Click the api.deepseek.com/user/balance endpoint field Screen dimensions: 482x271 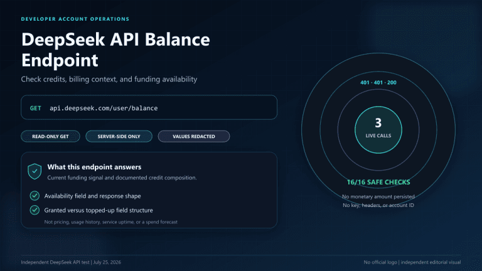(x=149, y=107)
